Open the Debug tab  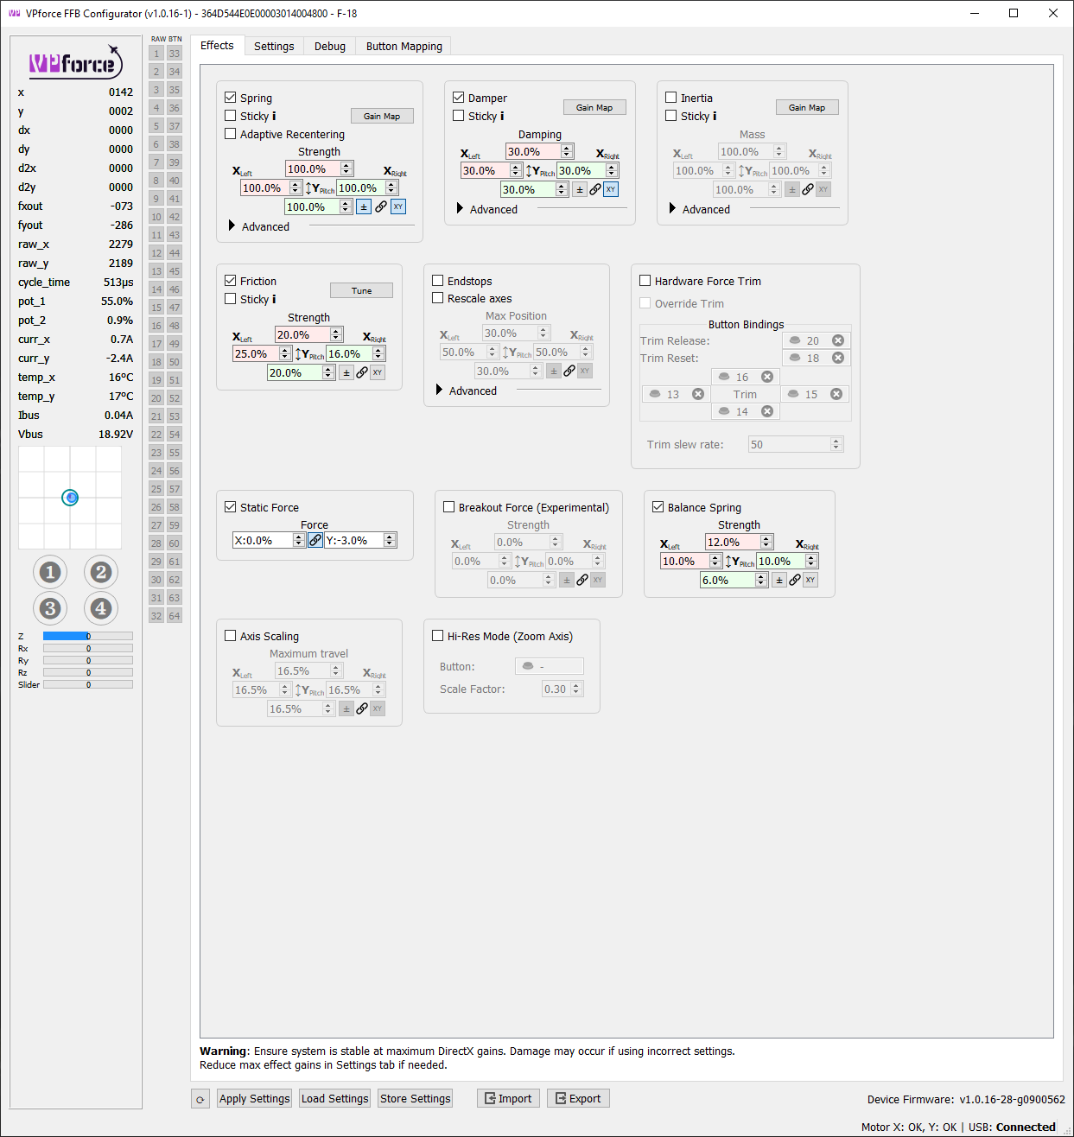click(330, 47)
